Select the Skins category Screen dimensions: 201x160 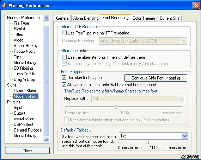(x=12, y=85)
